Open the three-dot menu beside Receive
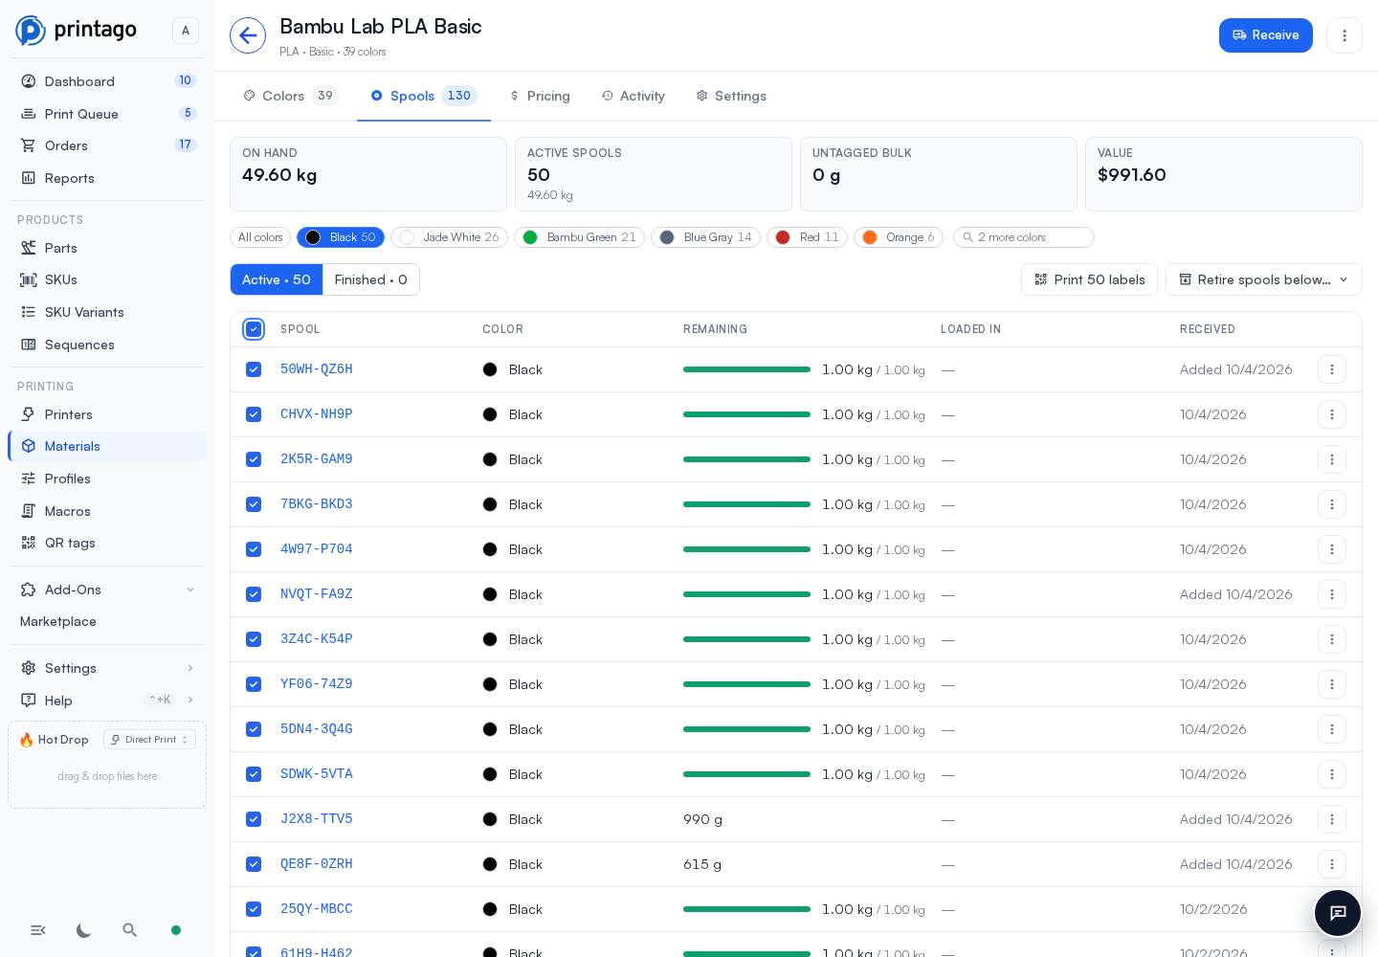Screen dimensions: 1378x957 click(x=1345, y=35)
